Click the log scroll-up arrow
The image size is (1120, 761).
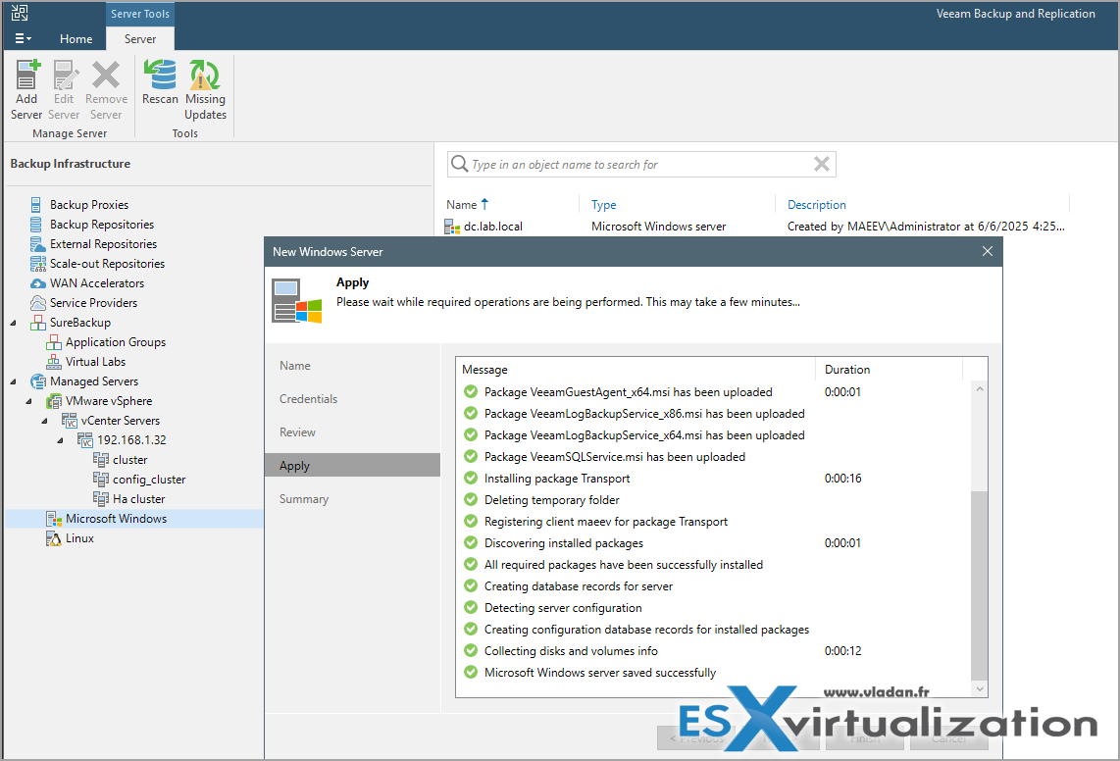click(980, 389)
